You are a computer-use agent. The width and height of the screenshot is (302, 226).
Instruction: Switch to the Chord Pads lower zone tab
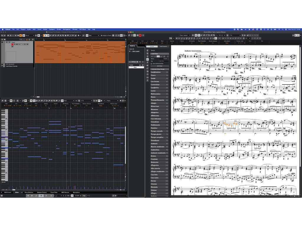(54, 192)
